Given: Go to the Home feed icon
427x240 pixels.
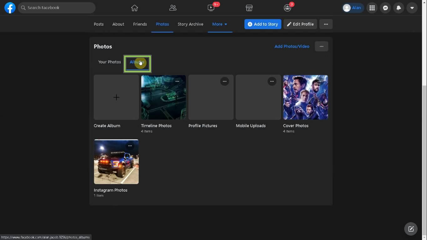Looking at the screenshot, I should pyautogui.click(x=135, y=8).
